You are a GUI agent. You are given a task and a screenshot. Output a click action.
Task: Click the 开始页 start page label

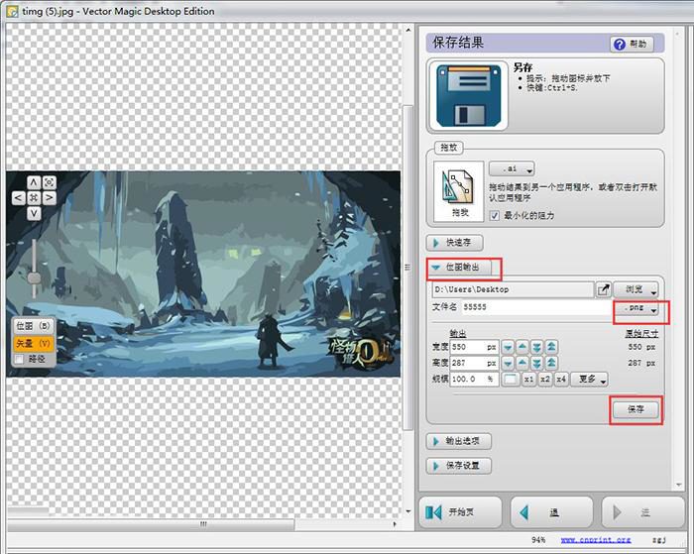[461, 512]
